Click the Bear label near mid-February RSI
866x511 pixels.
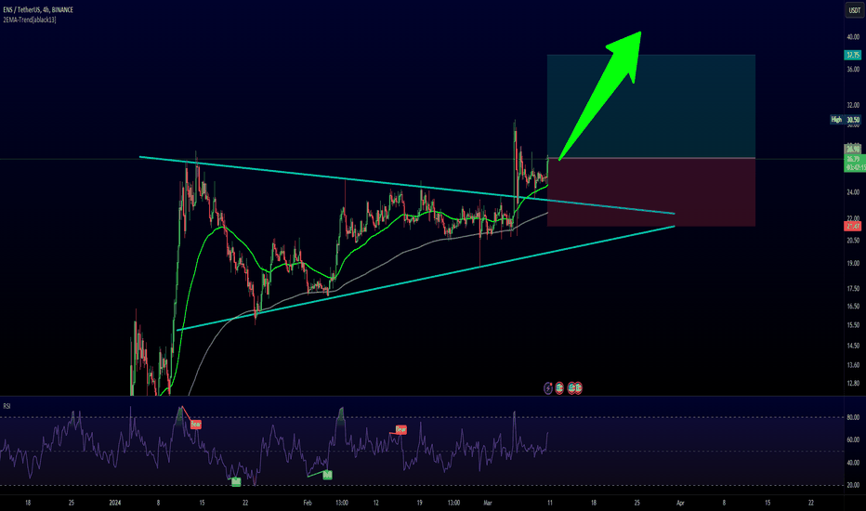point(401,429)
